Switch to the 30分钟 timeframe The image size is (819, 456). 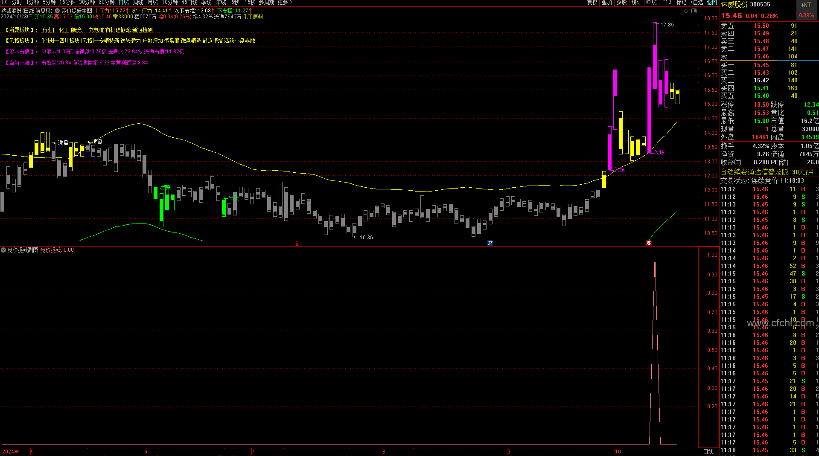(87, 3)
